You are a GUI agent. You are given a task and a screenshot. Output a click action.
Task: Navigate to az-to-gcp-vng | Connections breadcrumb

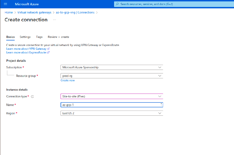point(75,13)
